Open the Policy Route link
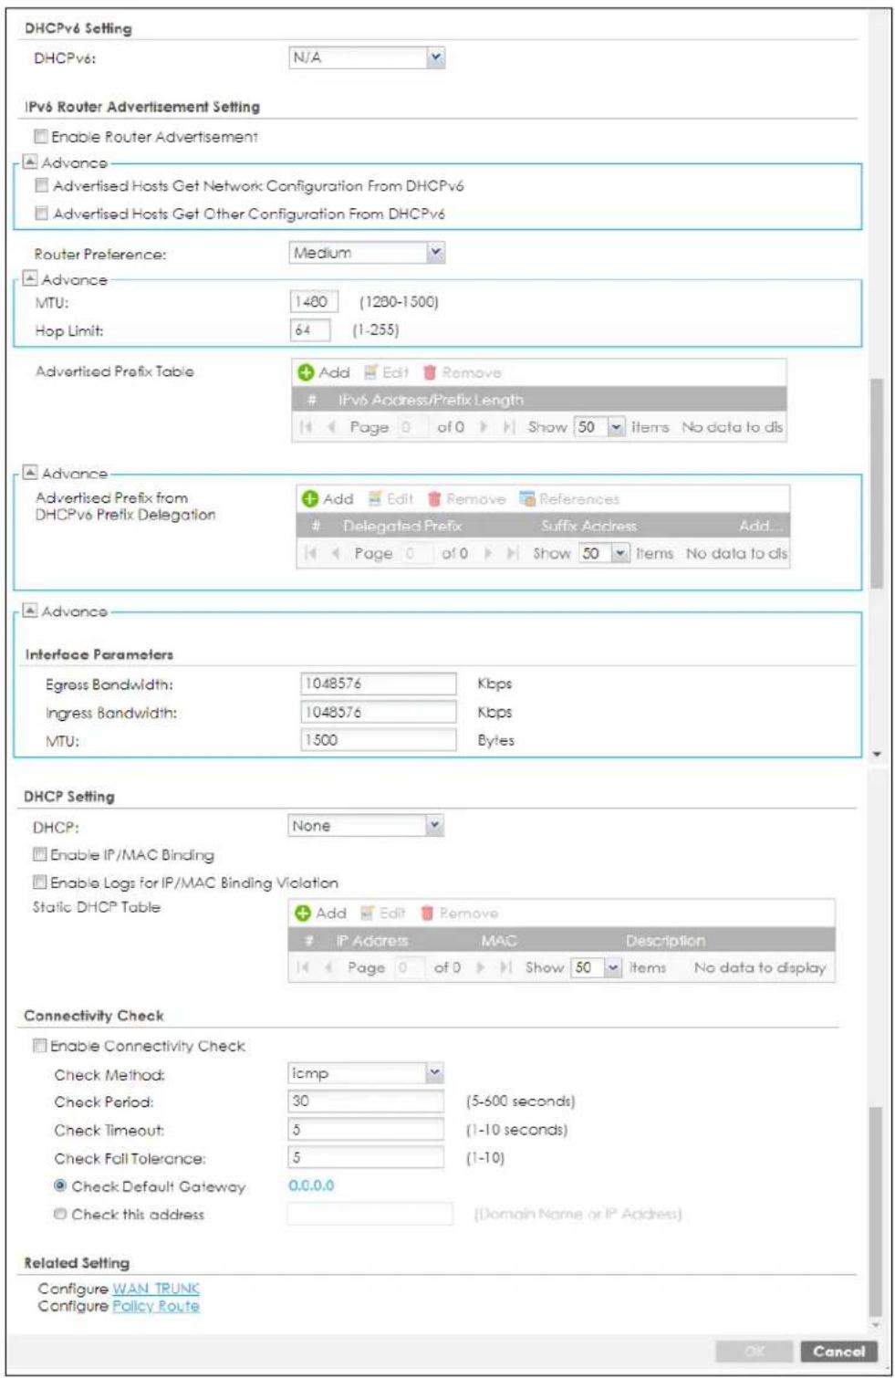 [x=155, y=1306]
